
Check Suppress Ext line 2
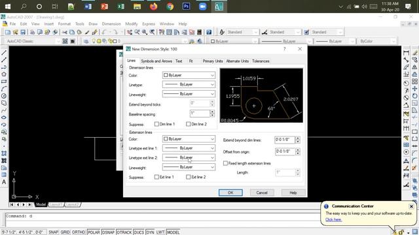[188, 177]
